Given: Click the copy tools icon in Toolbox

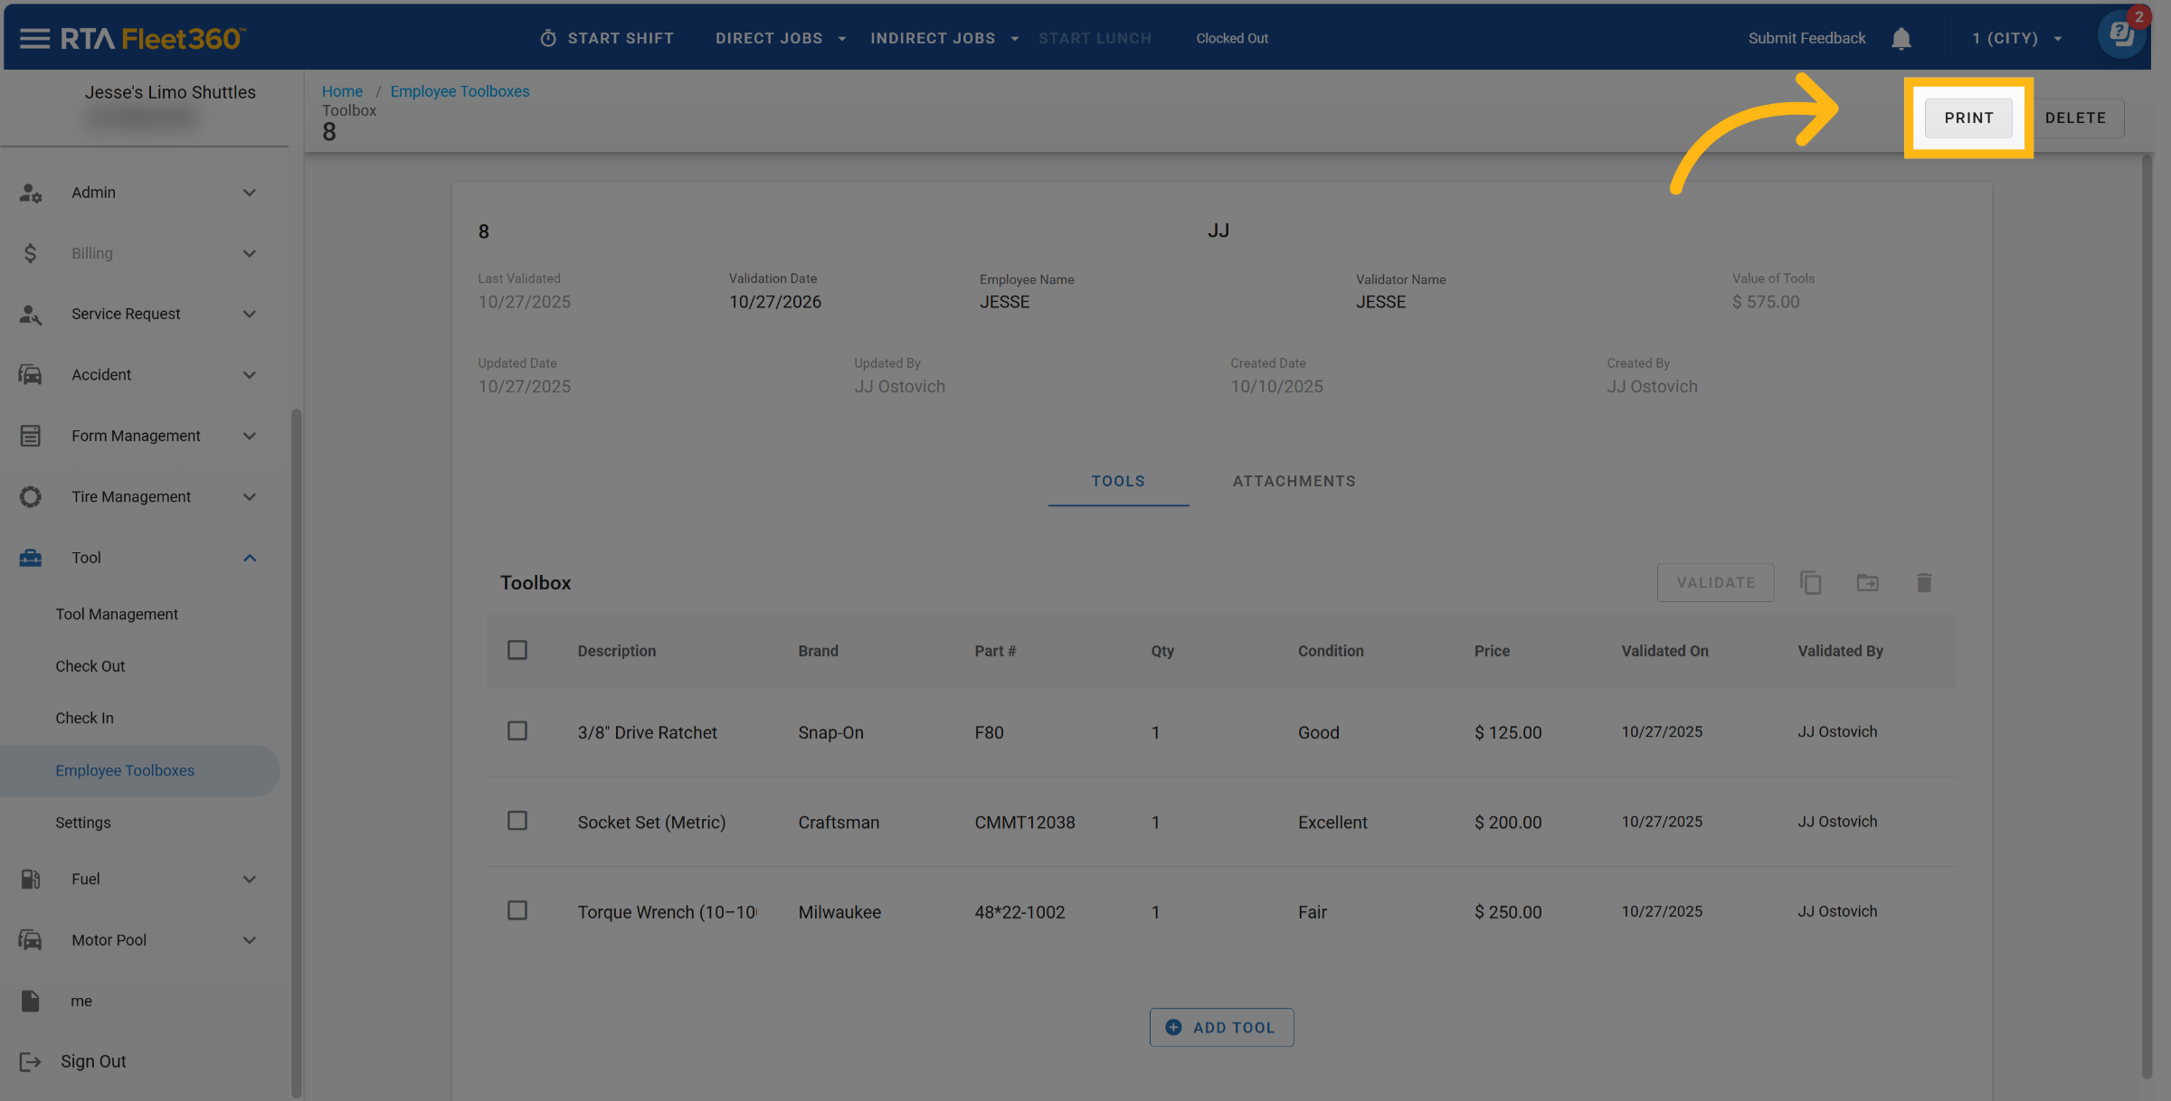Looking at the screenshot, I should coord(1810,583).
